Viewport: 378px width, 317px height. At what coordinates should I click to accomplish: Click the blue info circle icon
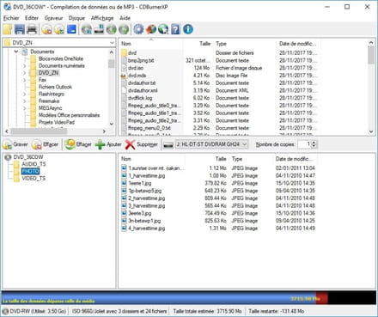pyautogui.click(x=188, y=29)
